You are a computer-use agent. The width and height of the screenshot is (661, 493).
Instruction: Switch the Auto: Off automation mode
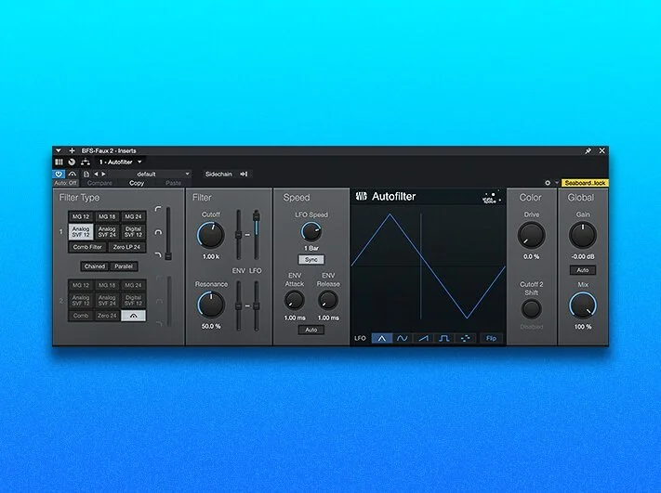point(65,183)
